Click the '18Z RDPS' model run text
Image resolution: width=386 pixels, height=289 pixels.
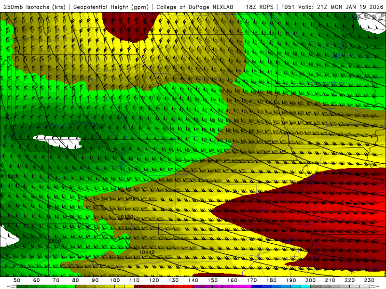tap(260, 7)
